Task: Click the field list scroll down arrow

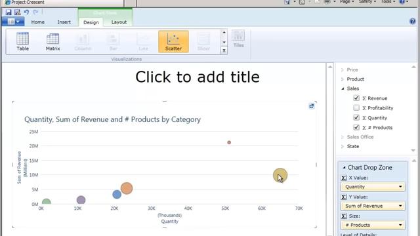Action: pyautogui.click(x=413, y=150)
